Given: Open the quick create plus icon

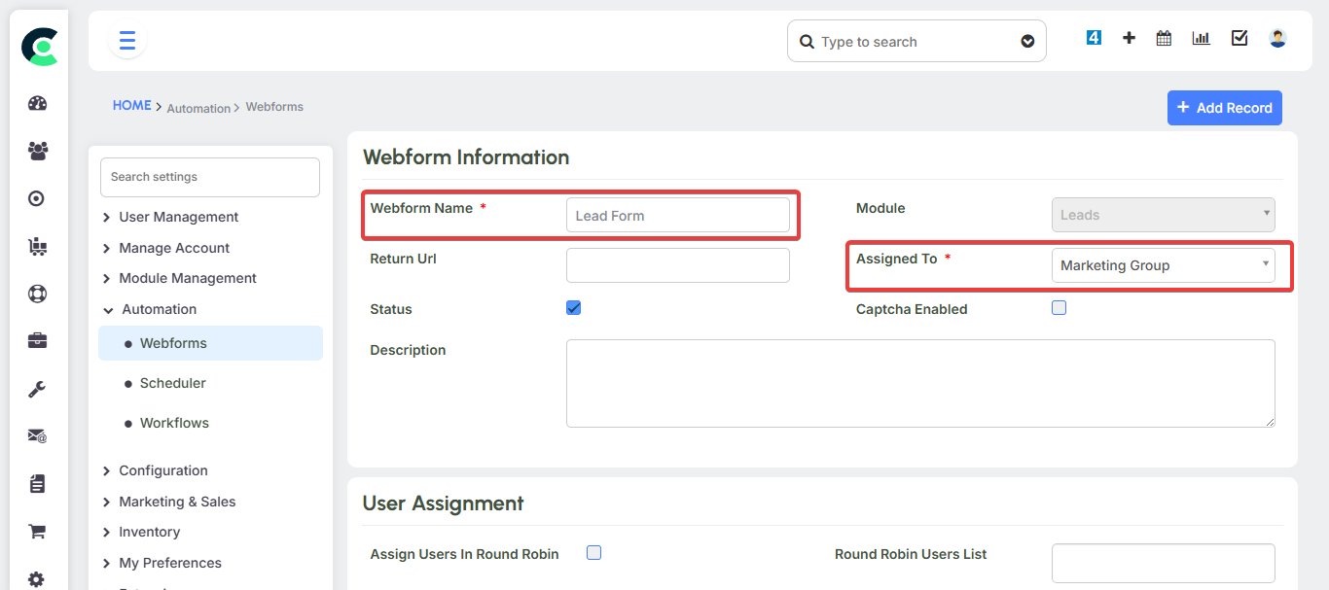Looking at the screenshot, I should coord(1129,37).
